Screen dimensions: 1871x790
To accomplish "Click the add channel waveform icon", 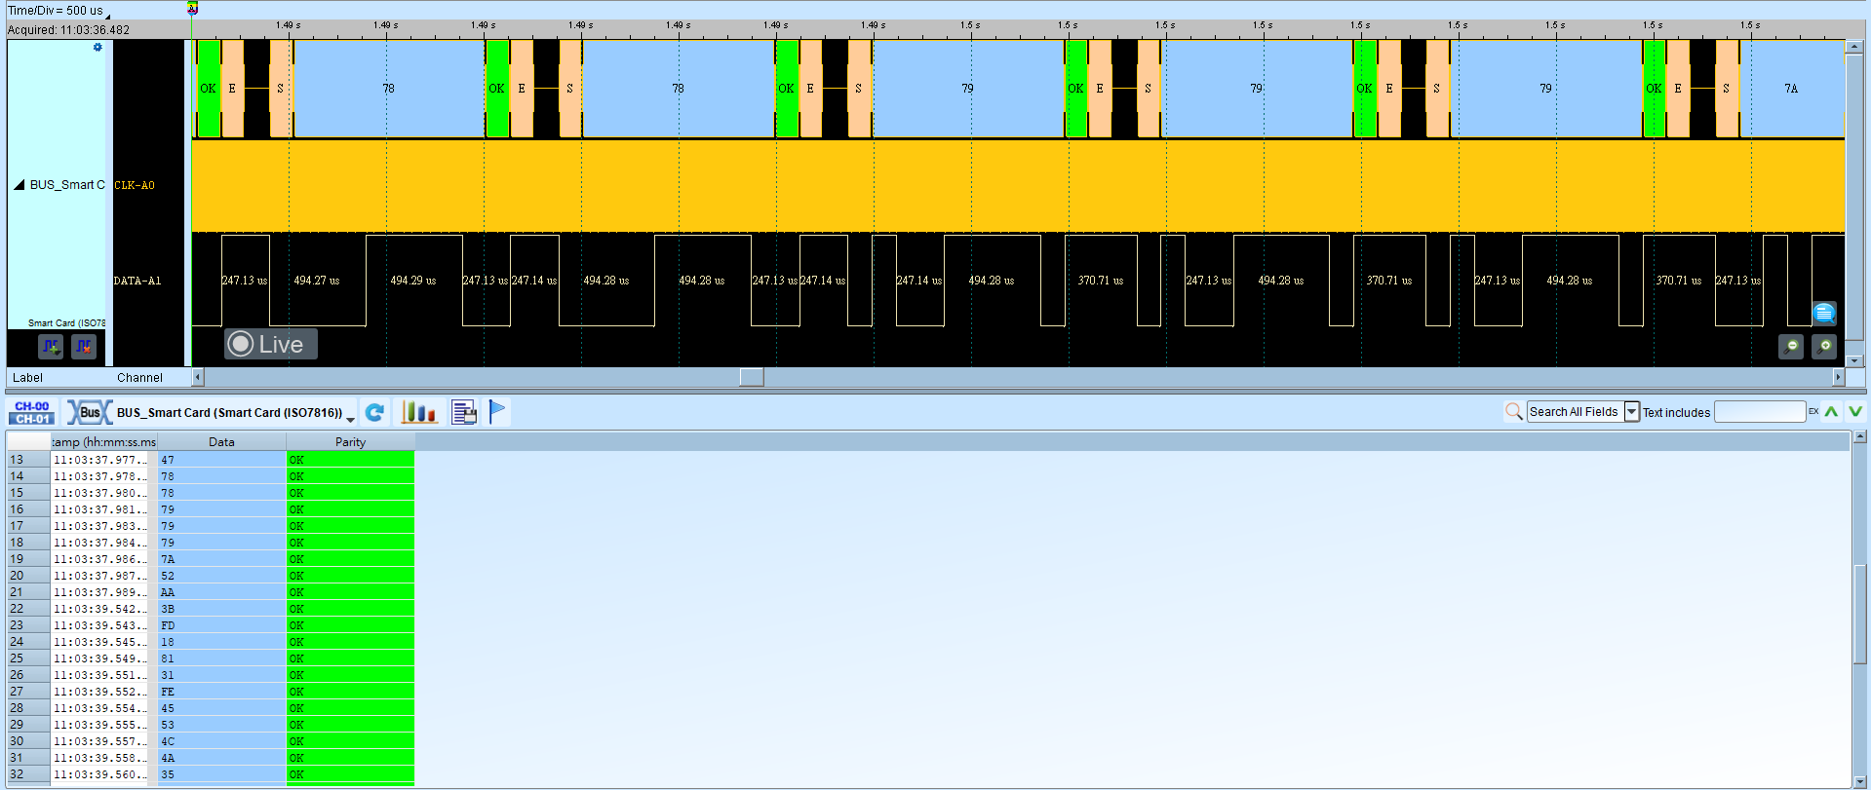I will [51, 346].
